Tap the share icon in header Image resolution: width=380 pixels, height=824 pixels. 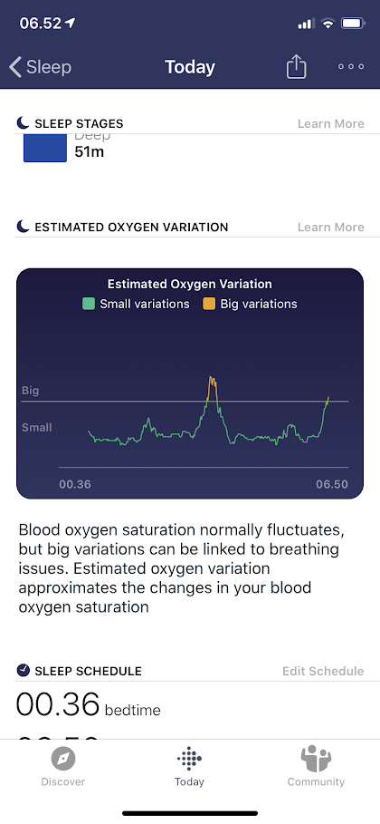point(296,67)
